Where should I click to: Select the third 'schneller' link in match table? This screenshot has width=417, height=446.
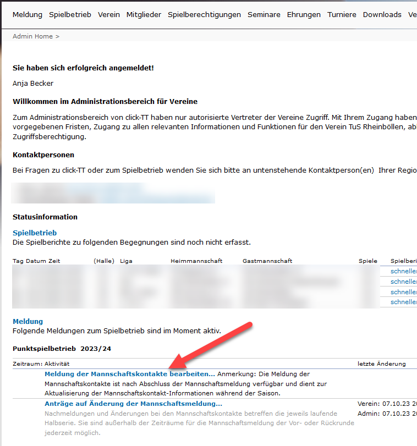point(403,292)
